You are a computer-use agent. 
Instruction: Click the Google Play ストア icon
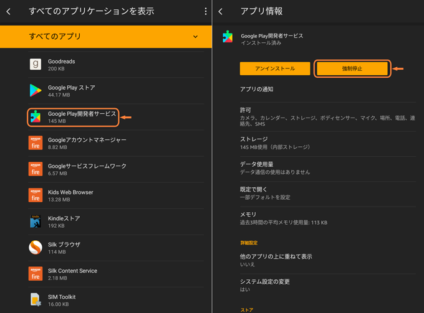36,90
